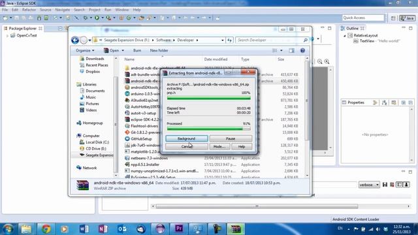Image resolution: width=418 pixels, height=235 pixels.
Task: Click the file extraction progress bar
Action: (x=209, y=98)
